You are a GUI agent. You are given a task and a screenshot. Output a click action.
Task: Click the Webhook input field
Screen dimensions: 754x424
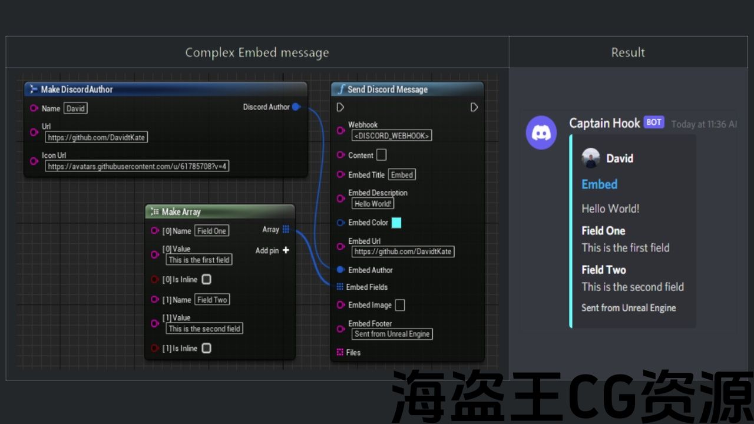pos(392,135)
